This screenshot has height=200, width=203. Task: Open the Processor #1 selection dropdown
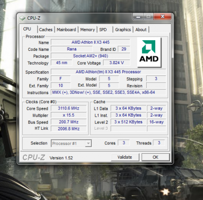(x=71, y=144)
